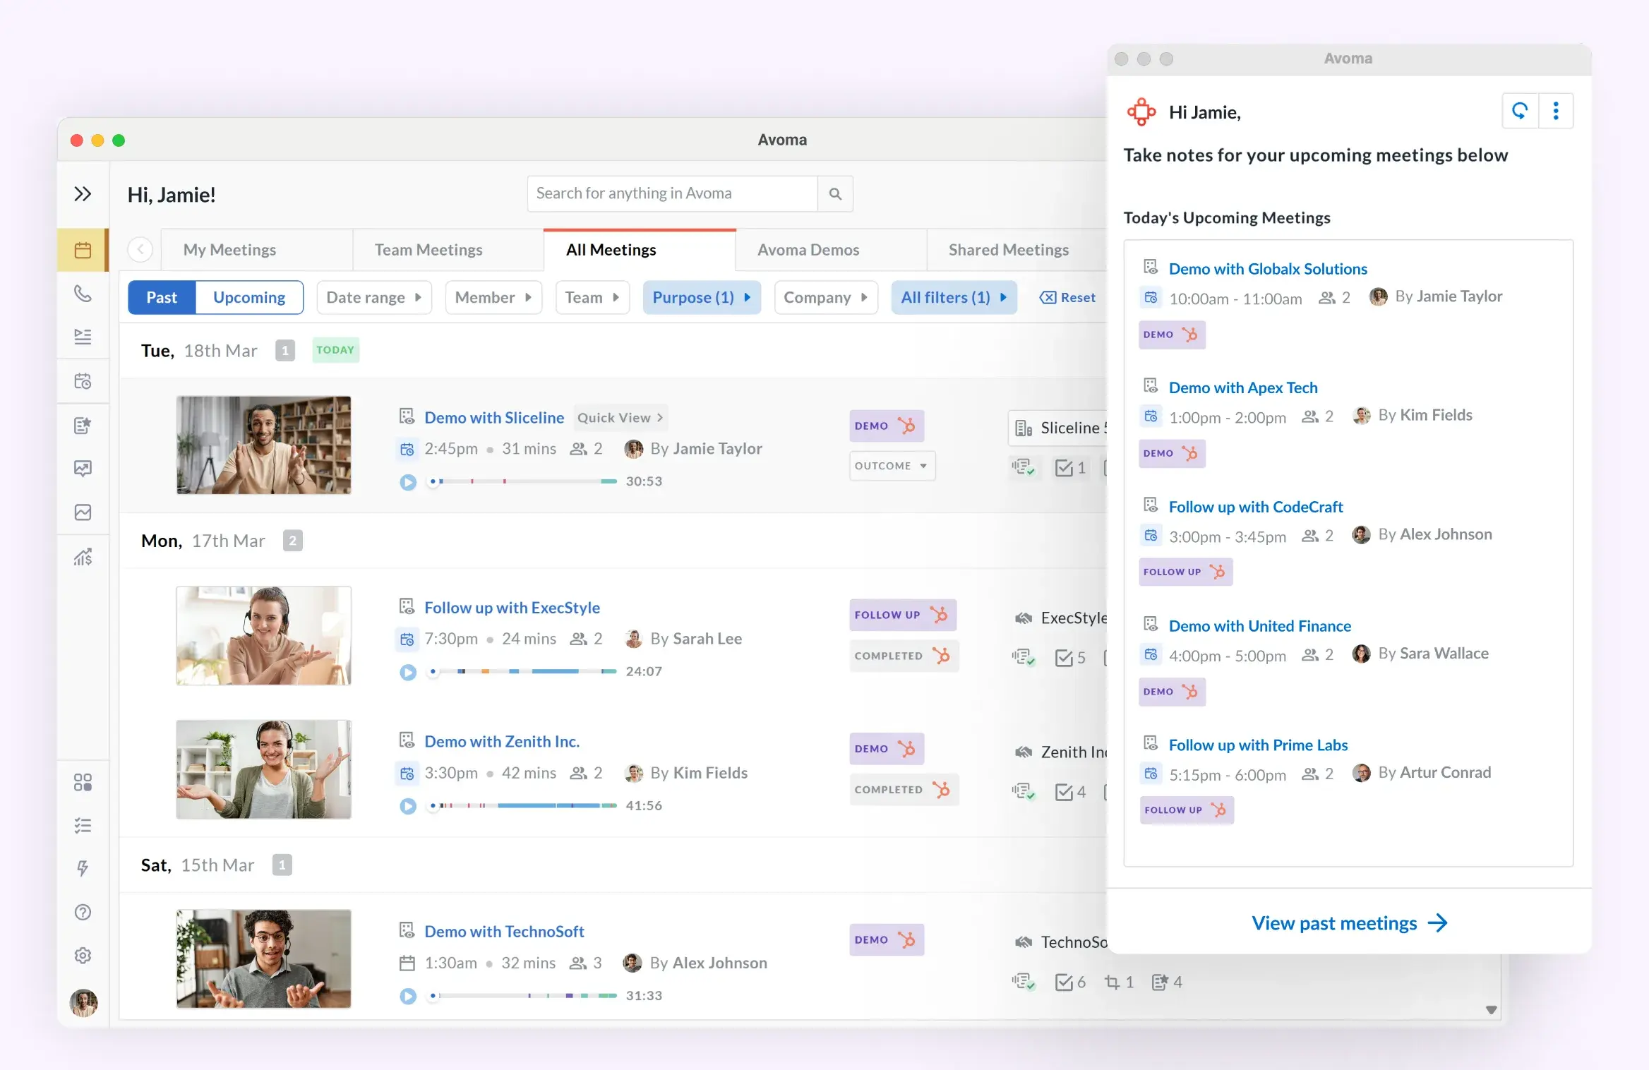Click the search magnifier icon
The image size is (1649, 1070).
tap(835, 194)
